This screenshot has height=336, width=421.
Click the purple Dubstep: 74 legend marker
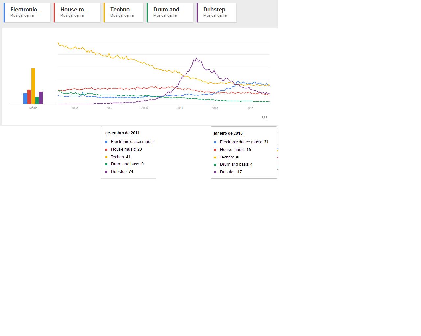point(106,172)
